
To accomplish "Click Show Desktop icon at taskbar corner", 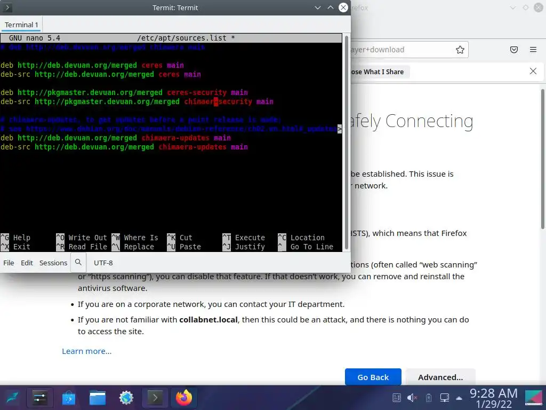I will [x=533, y=398].
